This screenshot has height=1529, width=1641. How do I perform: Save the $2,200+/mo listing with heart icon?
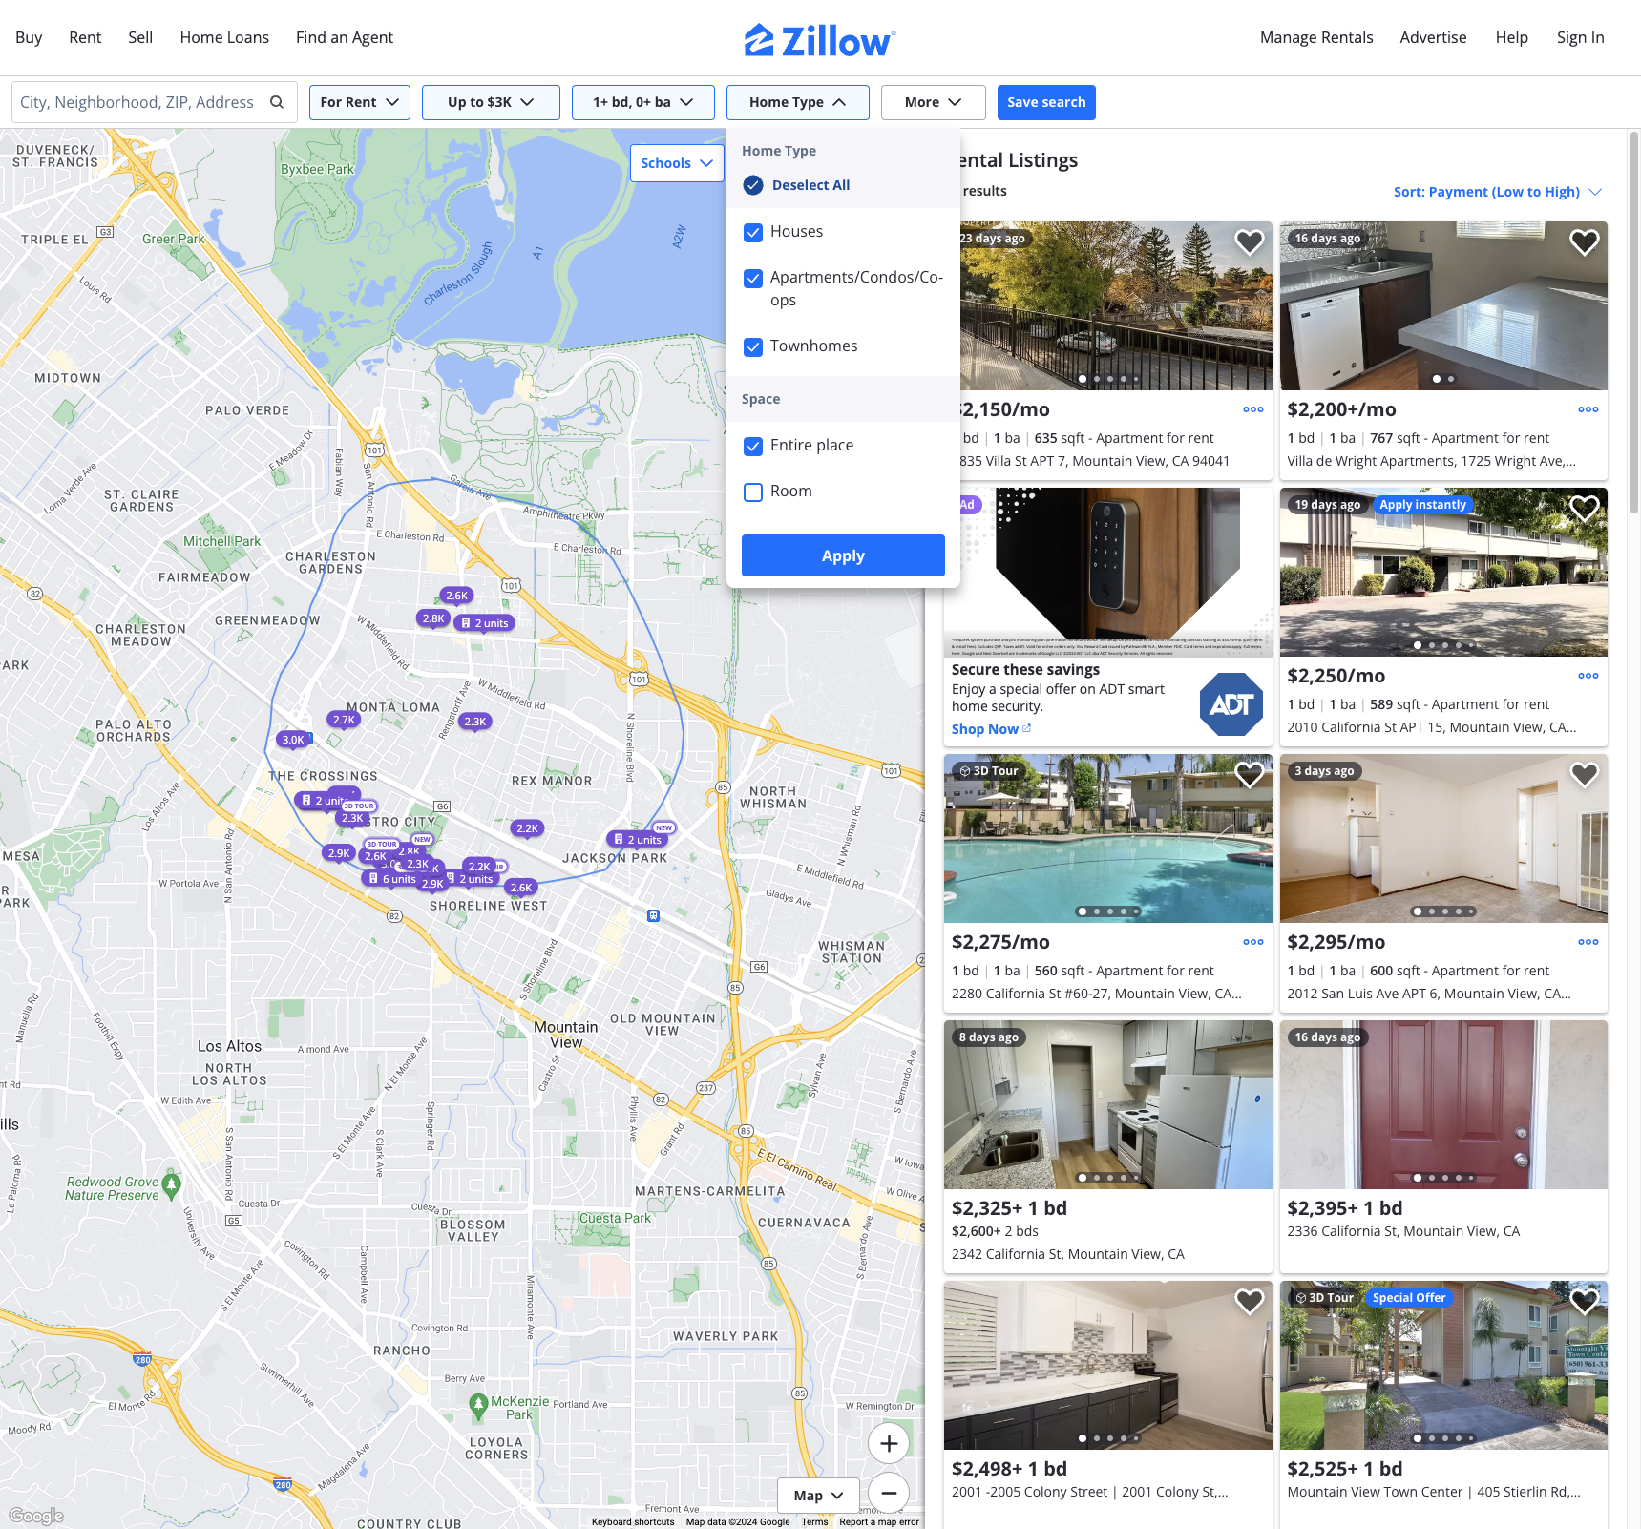tap(1584, 242)
